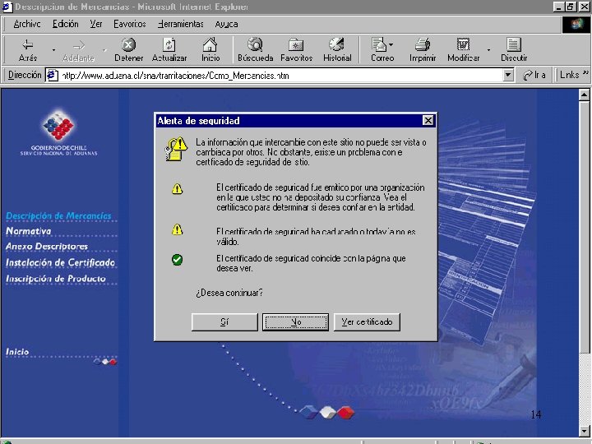The width and height of the screenshot is (592, 444).
Task: Open the Búsqueda search icon
Action: pos(255,44)
